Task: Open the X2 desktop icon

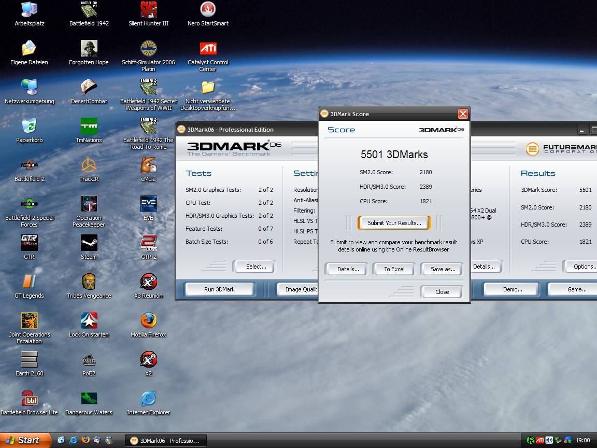Action: point(149,364)
